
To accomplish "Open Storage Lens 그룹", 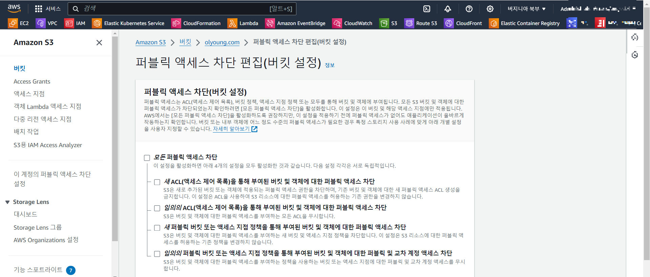I will pos(38,228).
